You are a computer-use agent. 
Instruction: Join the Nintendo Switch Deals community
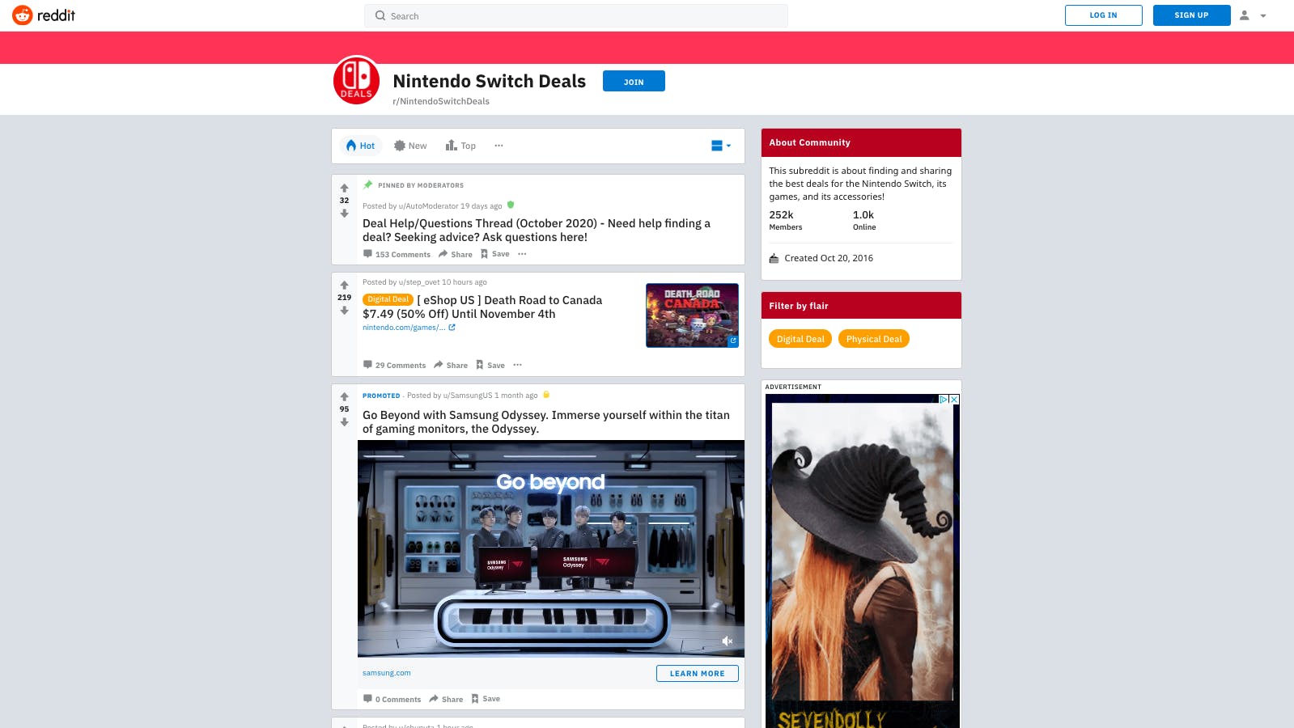click(634, 82)
